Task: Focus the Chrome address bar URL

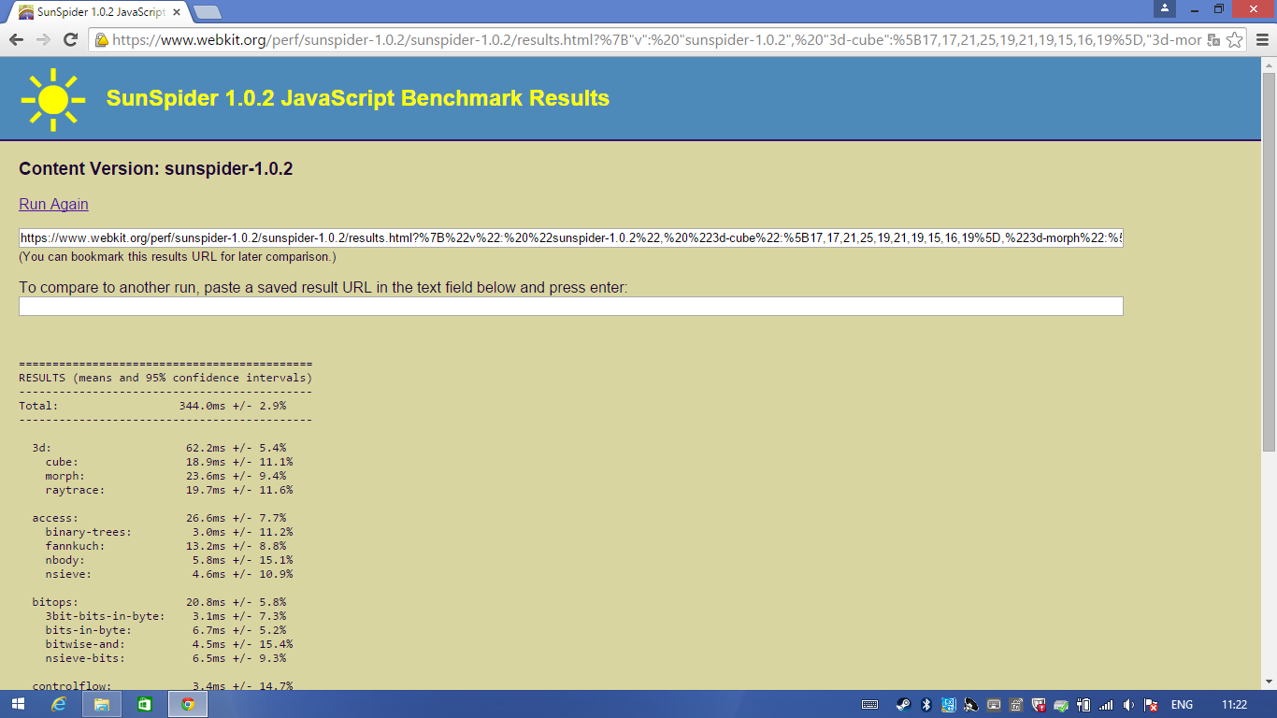Action: [656, 40]
